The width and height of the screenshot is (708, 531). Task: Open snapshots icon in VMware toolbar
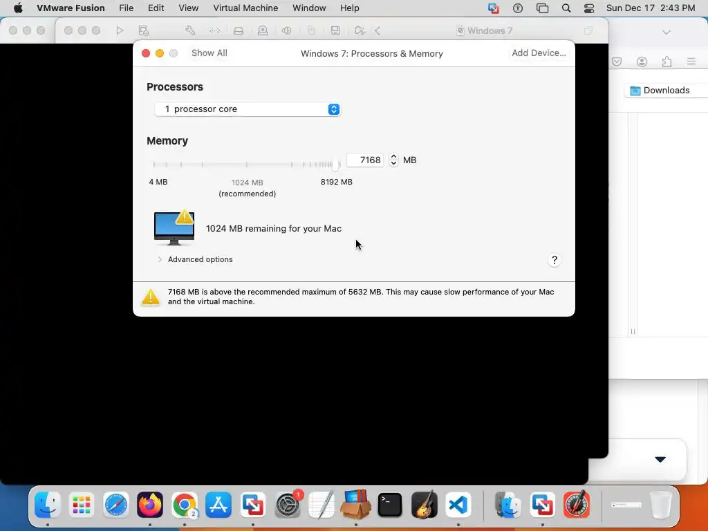(x=144, y=30)
